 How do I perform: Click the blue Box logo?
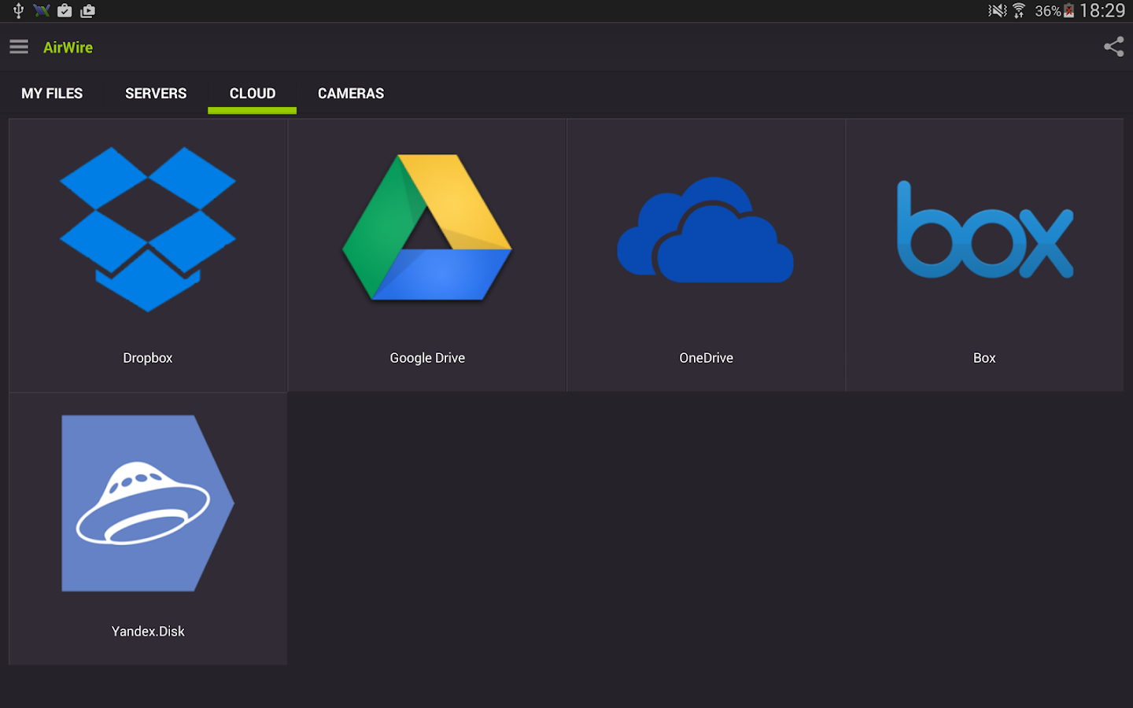(x=984, y=230)
